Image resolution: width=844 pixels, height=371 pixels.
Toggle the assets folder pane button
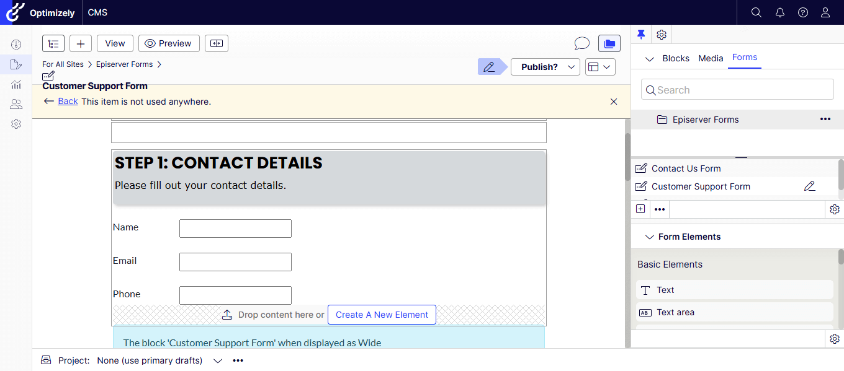click(x=609, y=43)
